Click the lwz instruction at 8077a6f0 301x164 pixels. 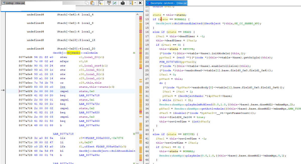63,87
